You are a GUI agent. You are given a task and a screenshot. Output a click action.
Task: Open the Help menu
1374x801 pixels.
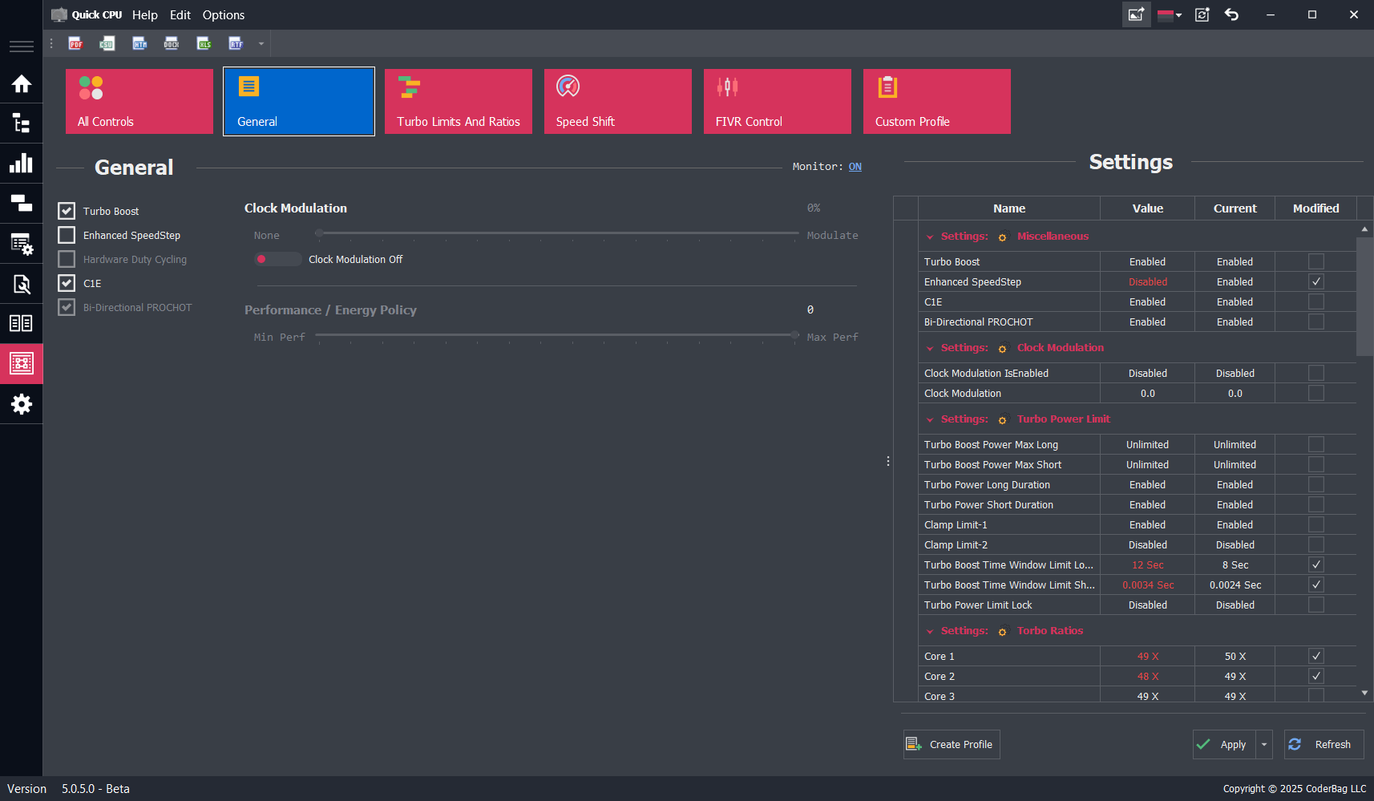click(145, 14)
